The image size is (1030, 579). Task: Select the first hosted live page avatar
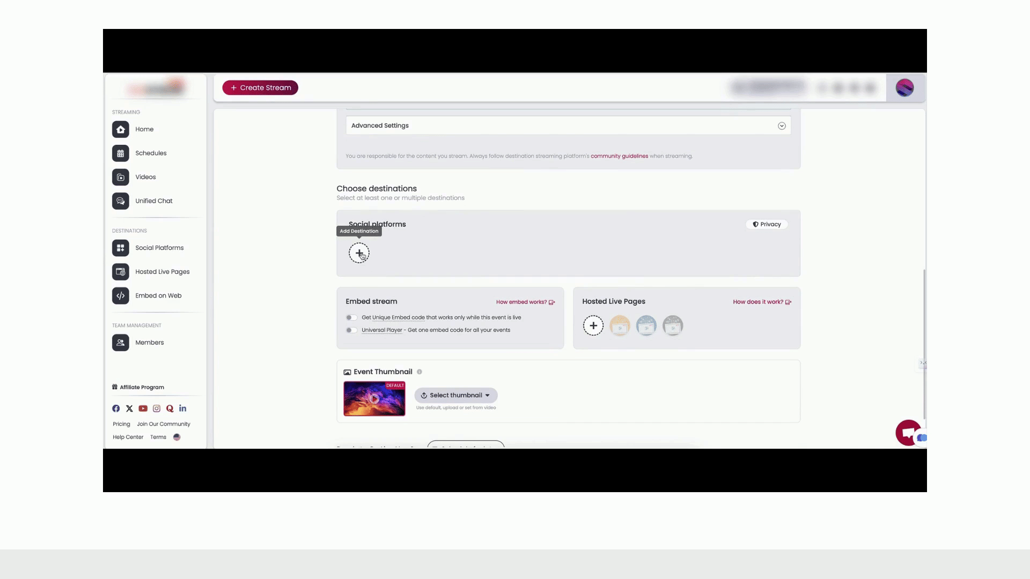[x=620, y=326]
